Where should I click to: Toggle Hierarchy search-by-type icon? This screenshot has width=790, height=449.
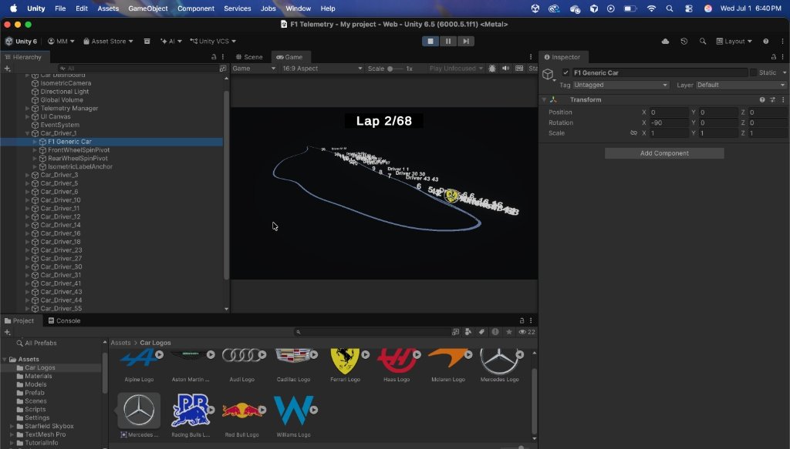(x=223, y=69)
